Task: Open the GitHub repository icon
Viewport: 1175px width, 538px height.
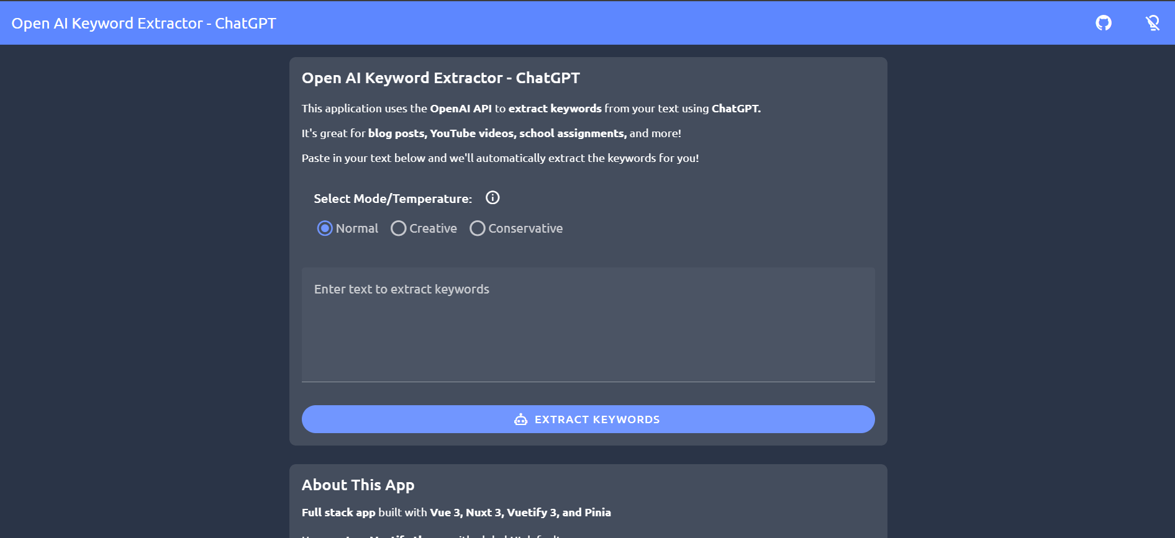Action: click(x=1104, y=23)
